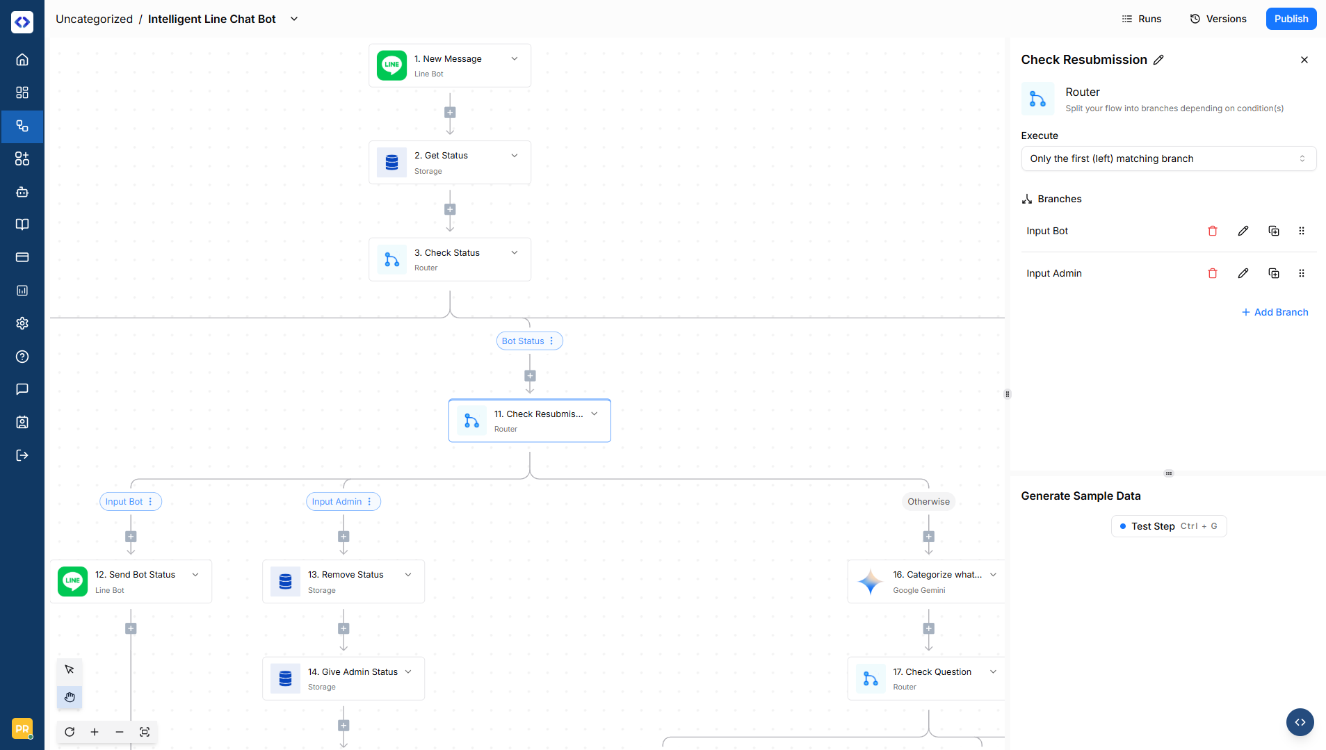
Task: Click the panel resize handle above Generate Sample Data
Action: [x=1168, y=473]
